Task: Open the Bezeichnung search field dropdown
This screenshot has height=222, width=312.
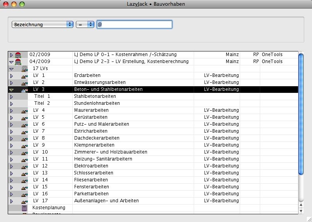Action: tap(43, 24)
